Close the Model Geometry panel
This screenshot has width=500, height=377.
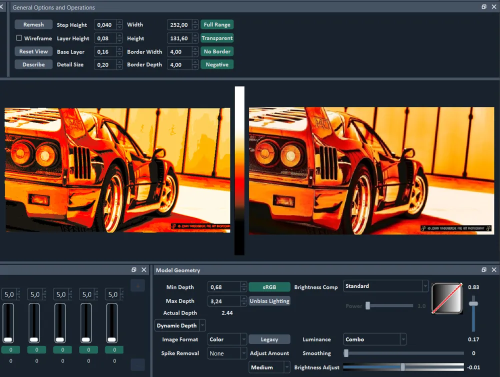[x=494, y=269]
